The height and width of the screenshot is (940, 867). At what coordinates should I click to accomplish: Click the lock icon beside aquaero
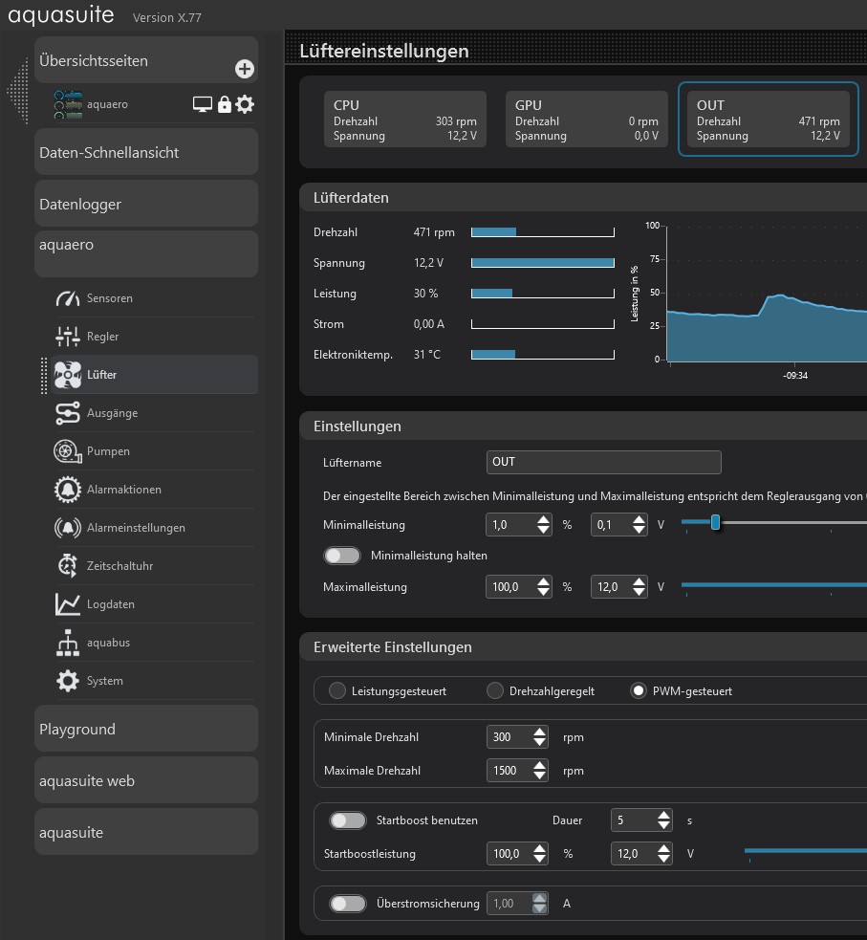(x=225, y=104)
